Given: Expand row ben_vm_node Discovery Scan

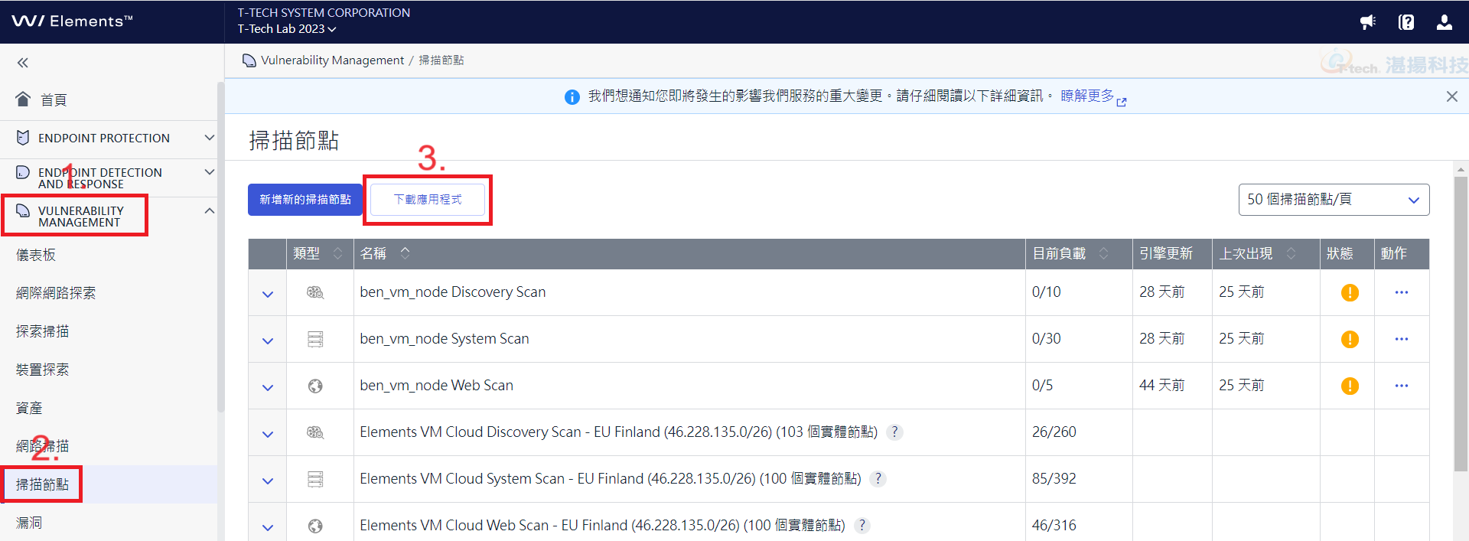Looking at the screenshot, I should pos(268,294).
